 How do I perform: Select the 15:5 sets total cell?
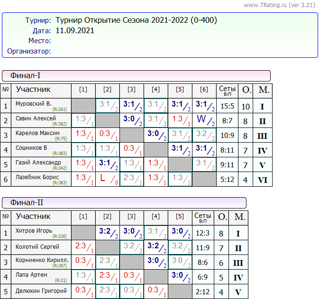[x=227, y=106]
